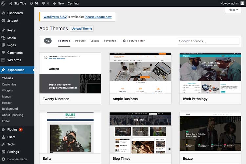Click the Media library icon
This screenshot has height=164, width=246.
pyautogui.click(x=3, y=38)
